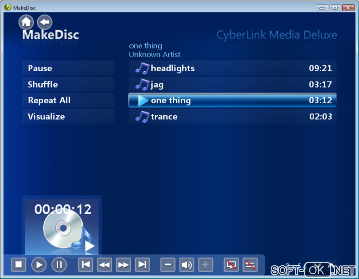Fast forward the current track
This screenshot has width=359, height=279.
124,265
